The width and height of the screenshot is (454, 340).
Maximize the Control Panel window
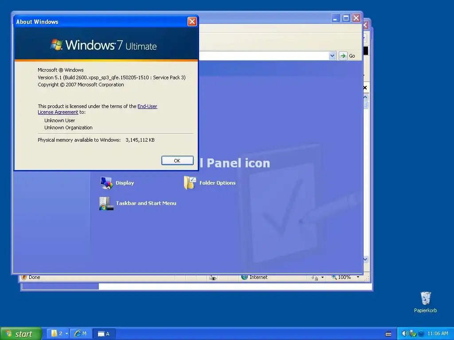346,18
